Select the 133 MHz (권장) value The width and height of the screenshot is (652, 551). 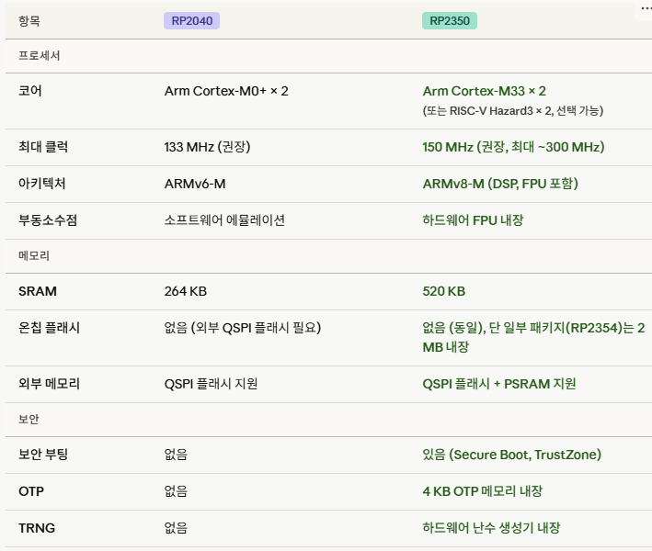click(x=207, y=147)
